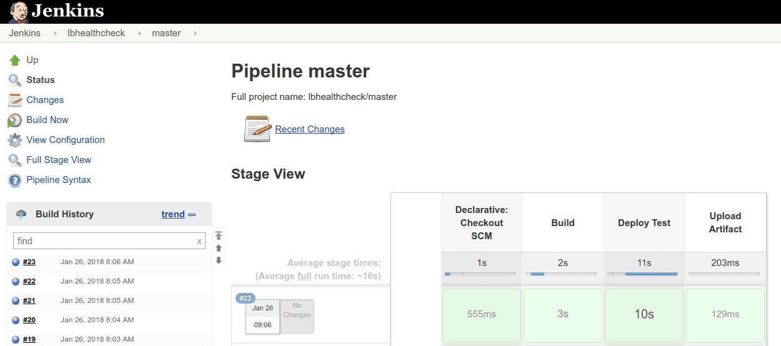This screenshot has width=781, height=346.
Task: Click the Build column header in Stage View
Action: [563, 223]
